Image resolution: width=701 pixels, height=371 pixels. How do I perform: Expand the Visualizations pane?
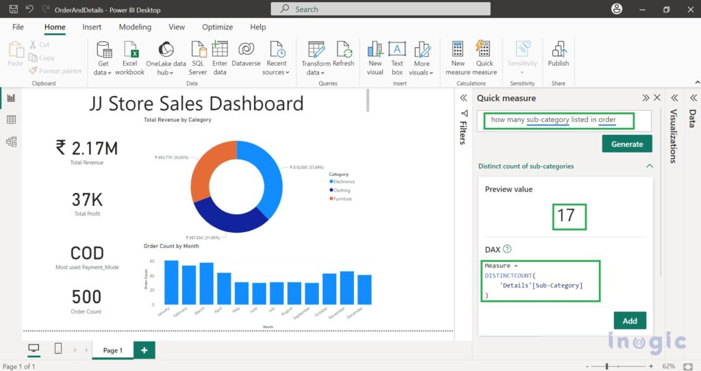pyautogui.click(x=674, y=98)
